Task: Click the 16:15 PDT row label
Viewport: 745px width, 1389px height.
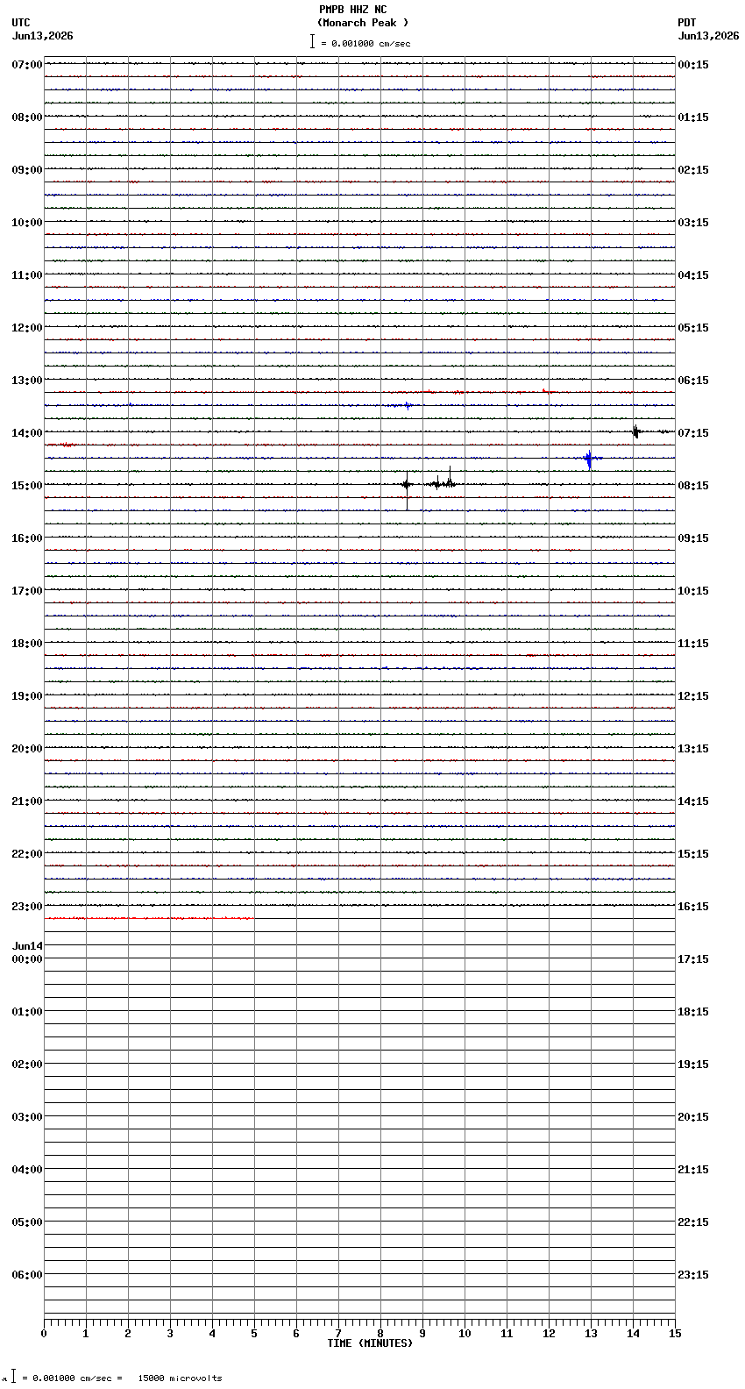Action: pos(693,907)
